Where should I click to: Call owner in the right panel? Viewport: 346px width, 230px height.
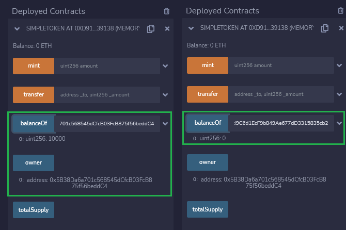click(208, 162)
